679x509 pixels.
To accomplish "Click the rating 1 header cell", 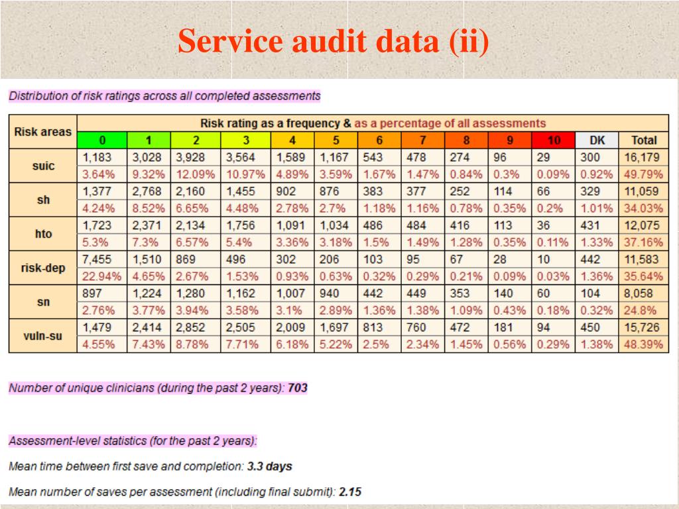I will point(149,141).
